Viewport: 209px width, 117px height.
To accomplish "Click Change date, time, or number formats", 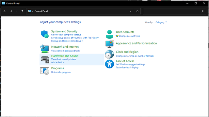I will (x=135, y=56).
